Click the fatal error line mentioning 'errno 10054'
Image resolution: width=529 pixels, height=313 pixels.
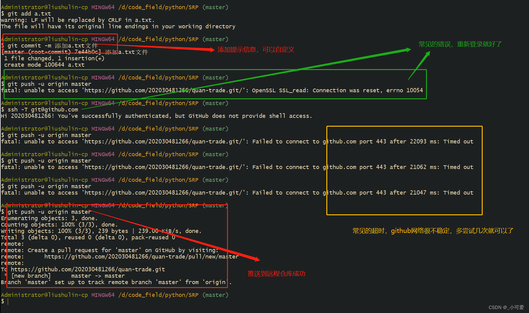(212, 90)
